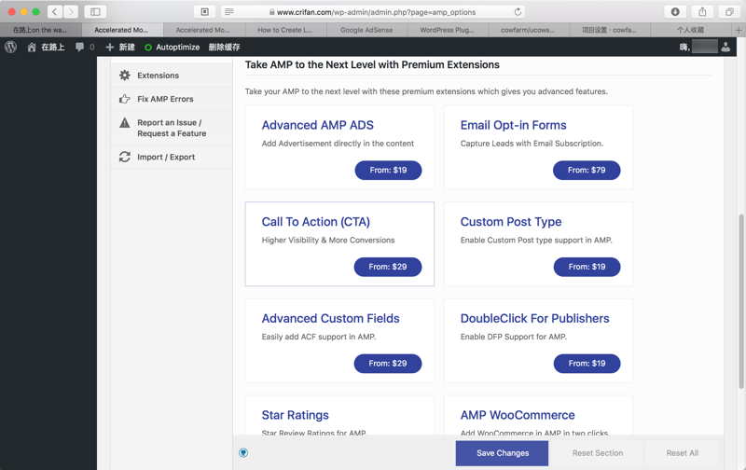746x470 pixels.
Task: Show Safari downloads icon
Action: point(675,12)
